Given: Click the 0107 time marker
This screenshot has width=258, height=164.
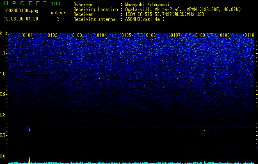Looking at the screenshot, I should pyautogui.click(x=176, y=35).
